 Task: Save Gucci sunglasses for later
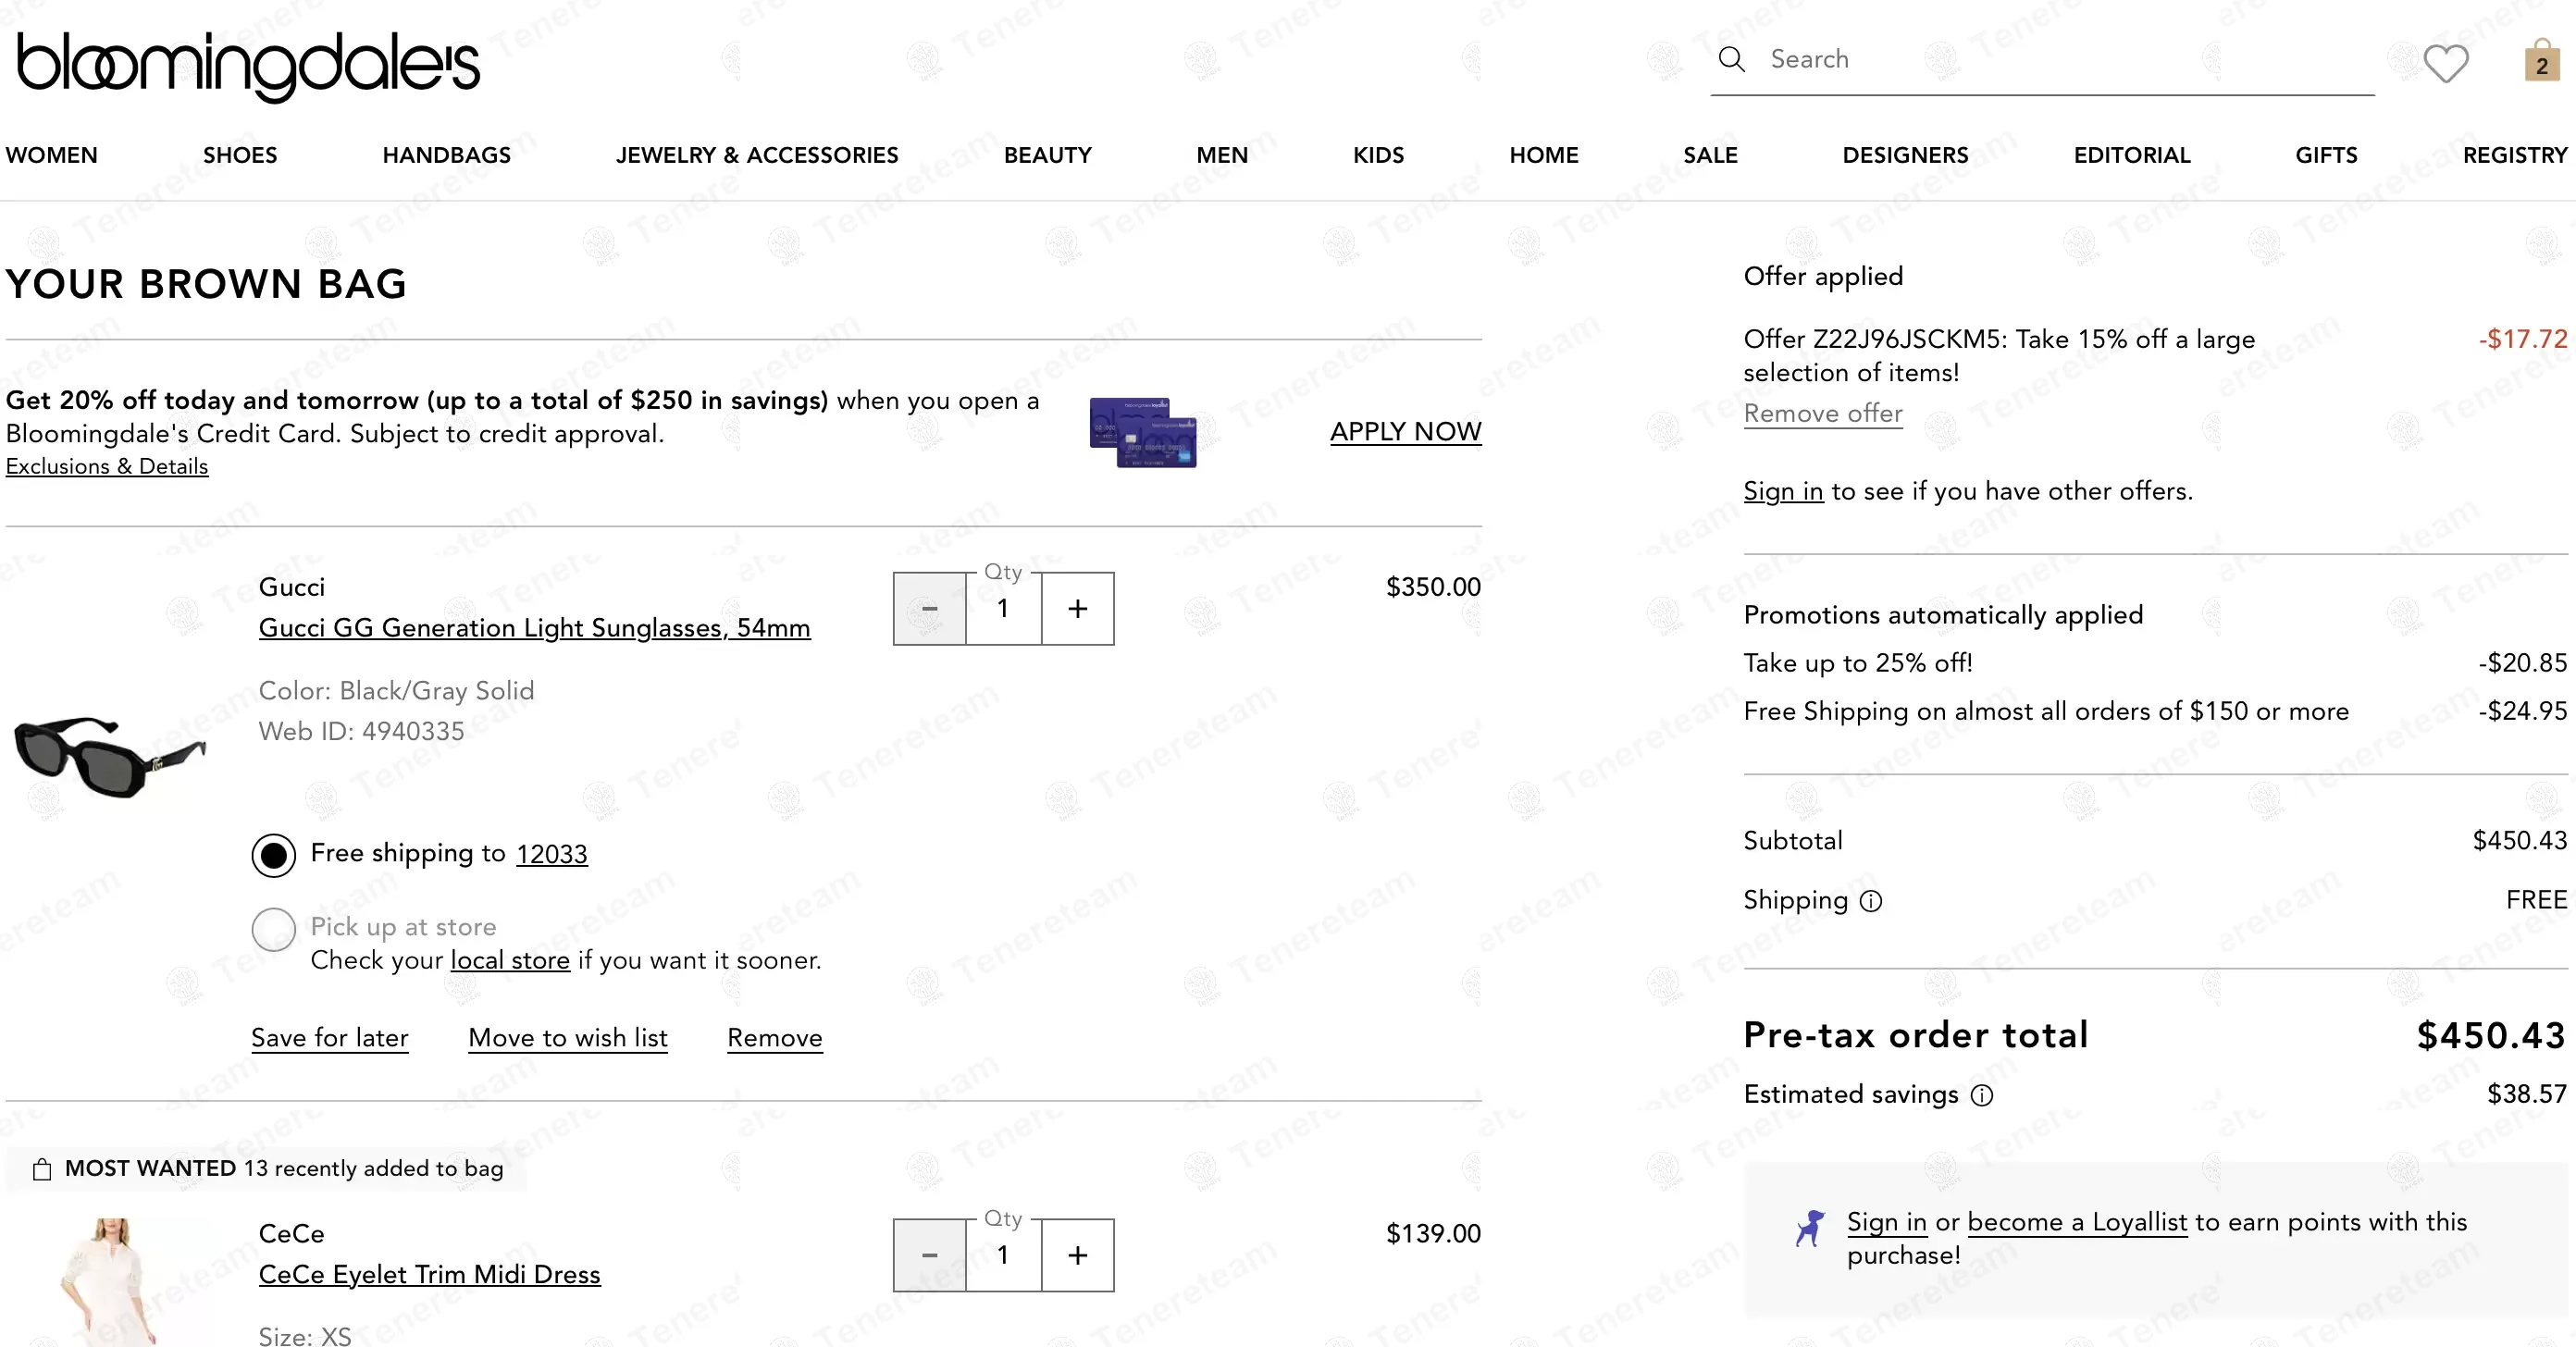tap(329, 1037)
